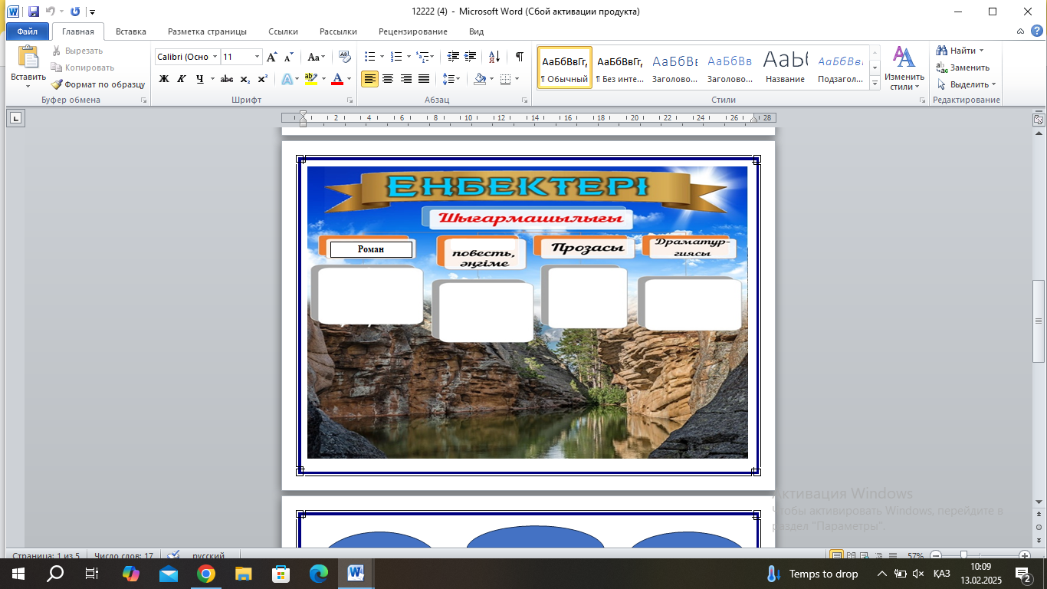Viewport: 1047px width, 589px height.
Task: Toggle underline formatting (Ч)
Action: coord(199,79)
